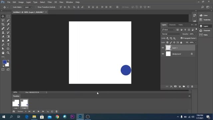
Task: Play the frame animation
Action: coord(39,111)
